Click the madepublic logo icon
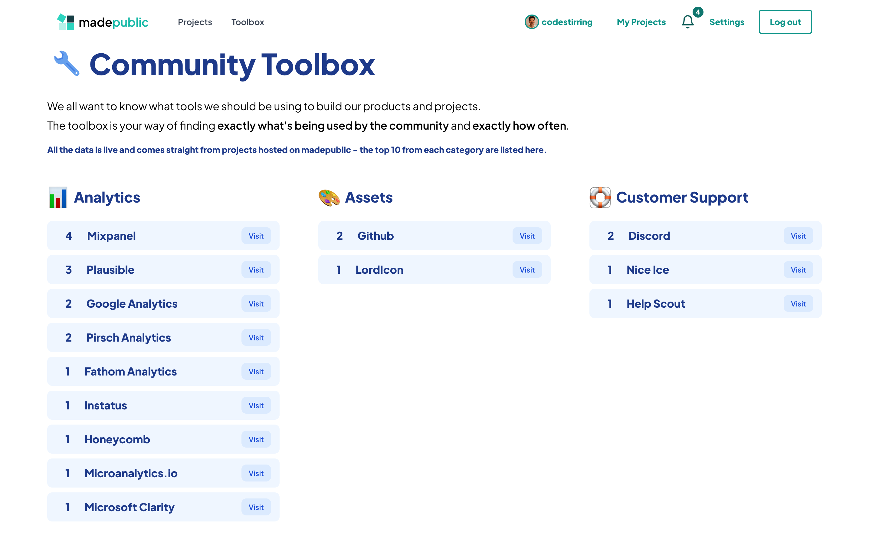Screen dimensions: 869x536 [66, 22]
